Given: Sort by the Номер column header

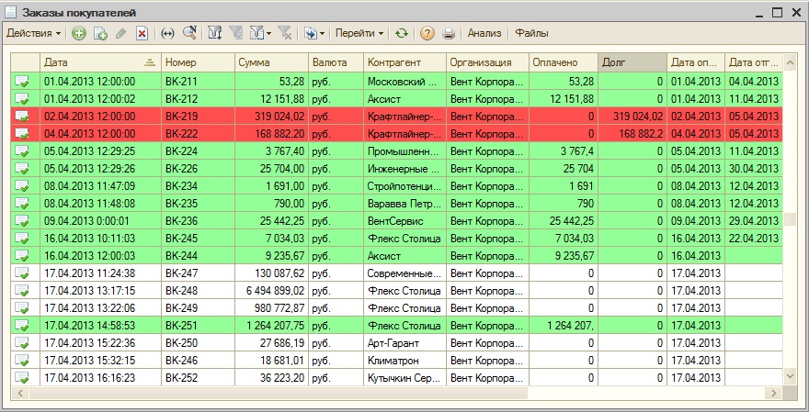Looking at the screenshot, I should [x=199, y=62].
